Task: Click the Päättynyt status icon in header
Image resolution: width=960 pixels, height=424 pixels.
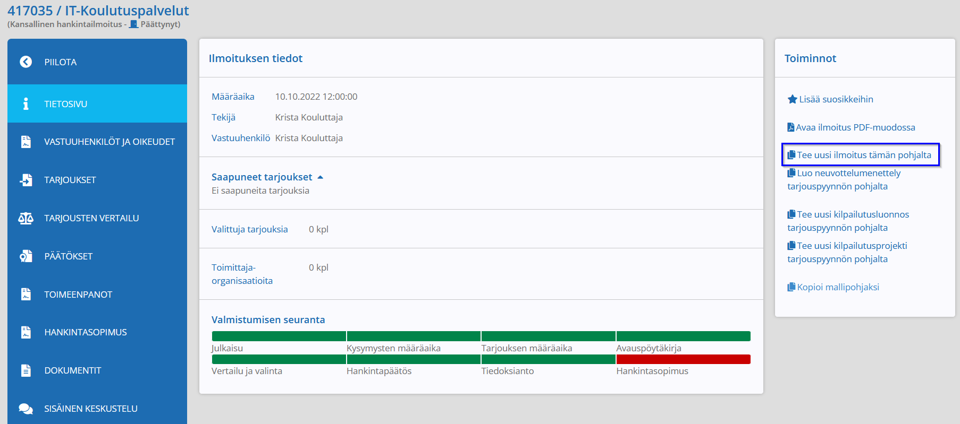Action: click(x=134, y=24)
